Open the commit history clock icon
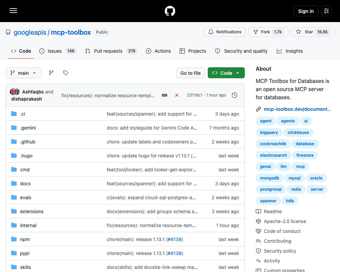340x272 pixels. coord(235,95)
